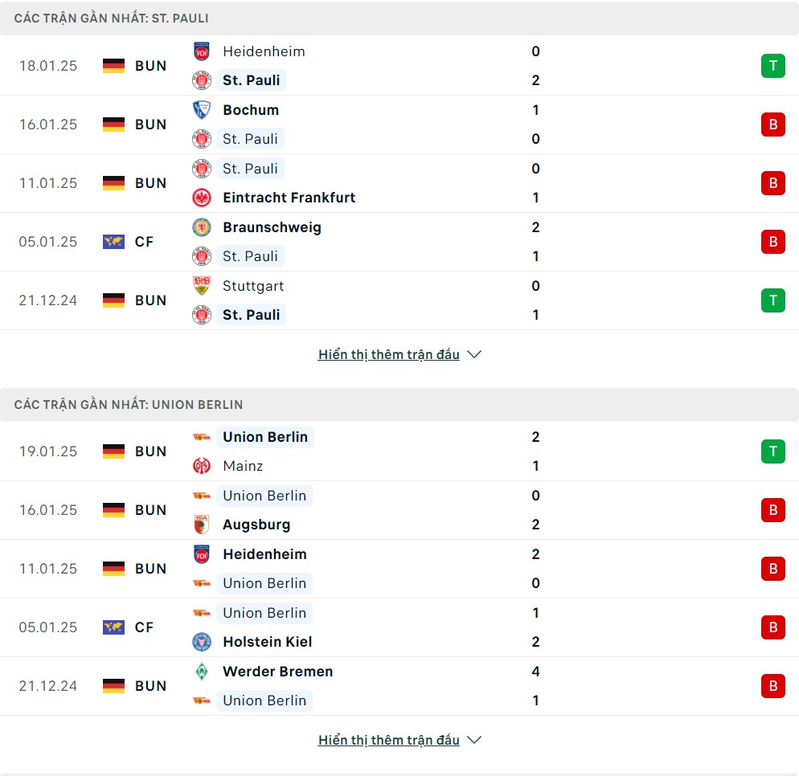Click the Braunschweig club crest icon
The height and width of the screenshot is (776, 799).
(202, 227)
